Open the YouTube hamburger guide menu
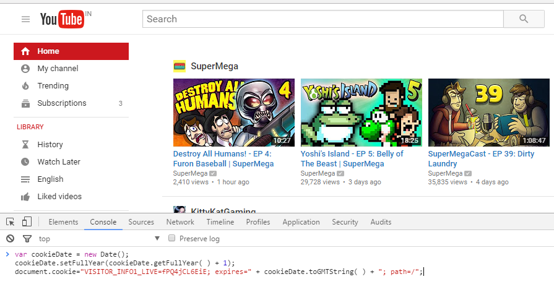Viewport: 554px width, 287px height. coord(25,19)
